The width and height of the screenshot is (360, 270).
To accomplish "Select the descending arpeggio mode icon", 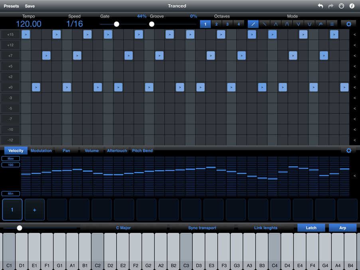I will (x=264, y=24).
